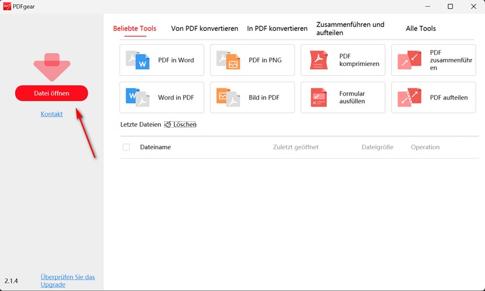Image resolution: width=485 pixels, height=291 pixels.
Task: Show the Alle Tools tab
Action: pos(421,29)
